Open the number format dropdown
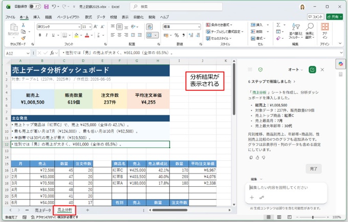The height and width of the screenshot is (222, 348). point(199,27)
